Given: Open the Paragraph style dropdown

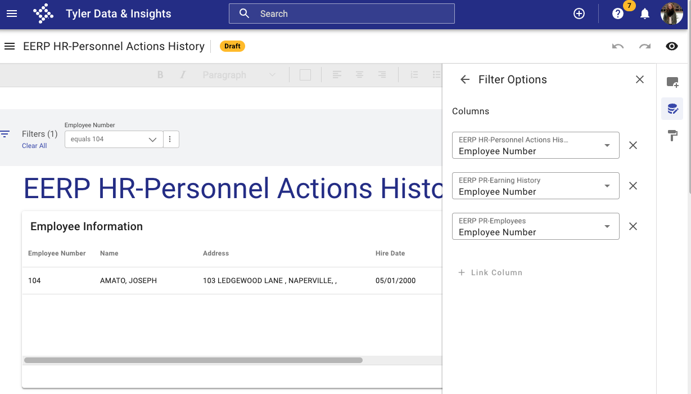Looking at the screenshot, I should point(239,75).
